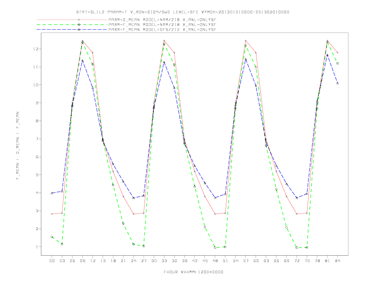The width and height of the screenshot is (368, 284).
Task: Click x-axis tick label 78
Action: [x=317, y=261]
